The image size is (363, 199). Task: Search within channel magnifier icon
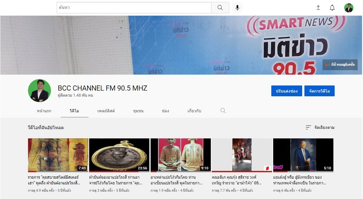(223, 111)
